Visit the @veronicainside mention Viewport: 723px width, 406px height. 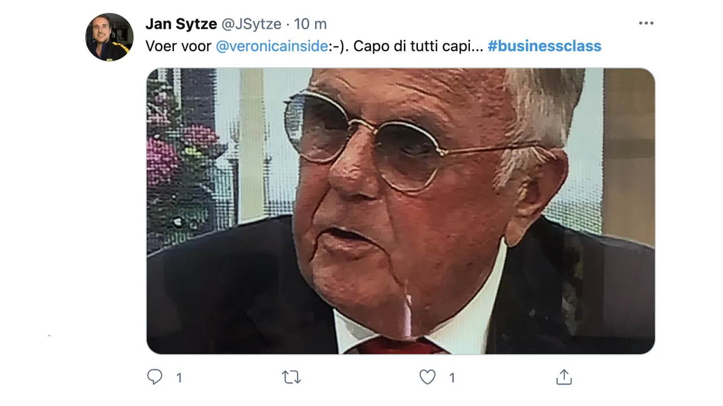point(272,46)
